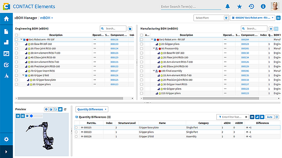Check eBOM row 40: Elbow joint RV35-90
Viewport: 282px width, 158px height.
click(17, 57)
